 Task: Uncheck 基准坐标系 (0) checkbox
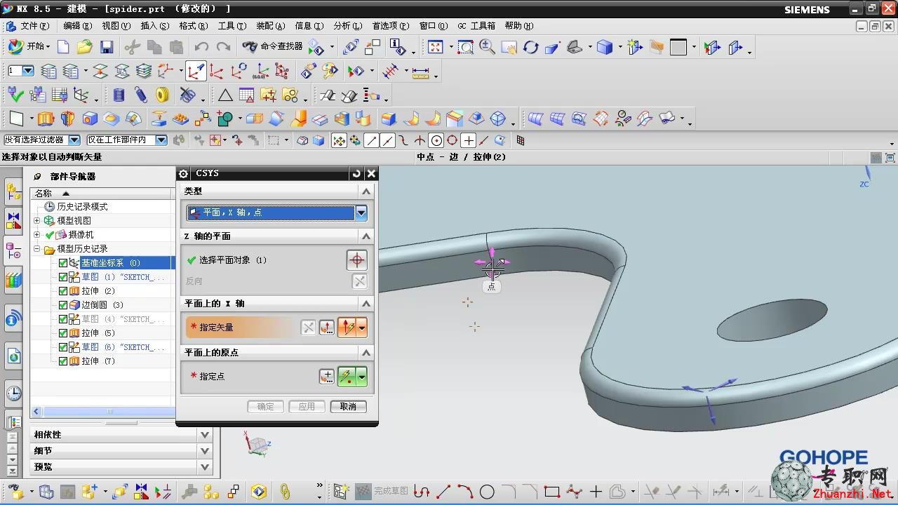(x=63, y=263)
